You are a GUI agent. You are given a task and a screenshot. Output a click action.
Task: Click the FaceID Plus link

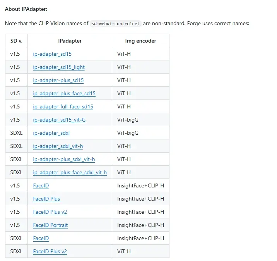[x=46, y=199]
